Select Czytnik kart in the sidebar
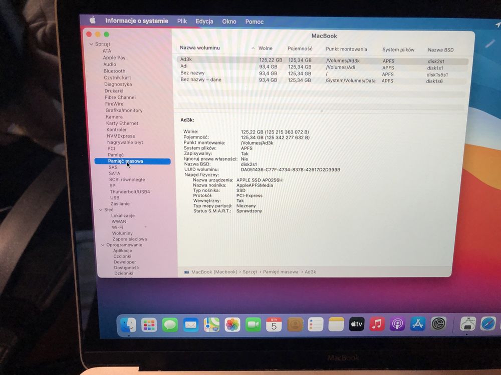 tap(117, 78)
